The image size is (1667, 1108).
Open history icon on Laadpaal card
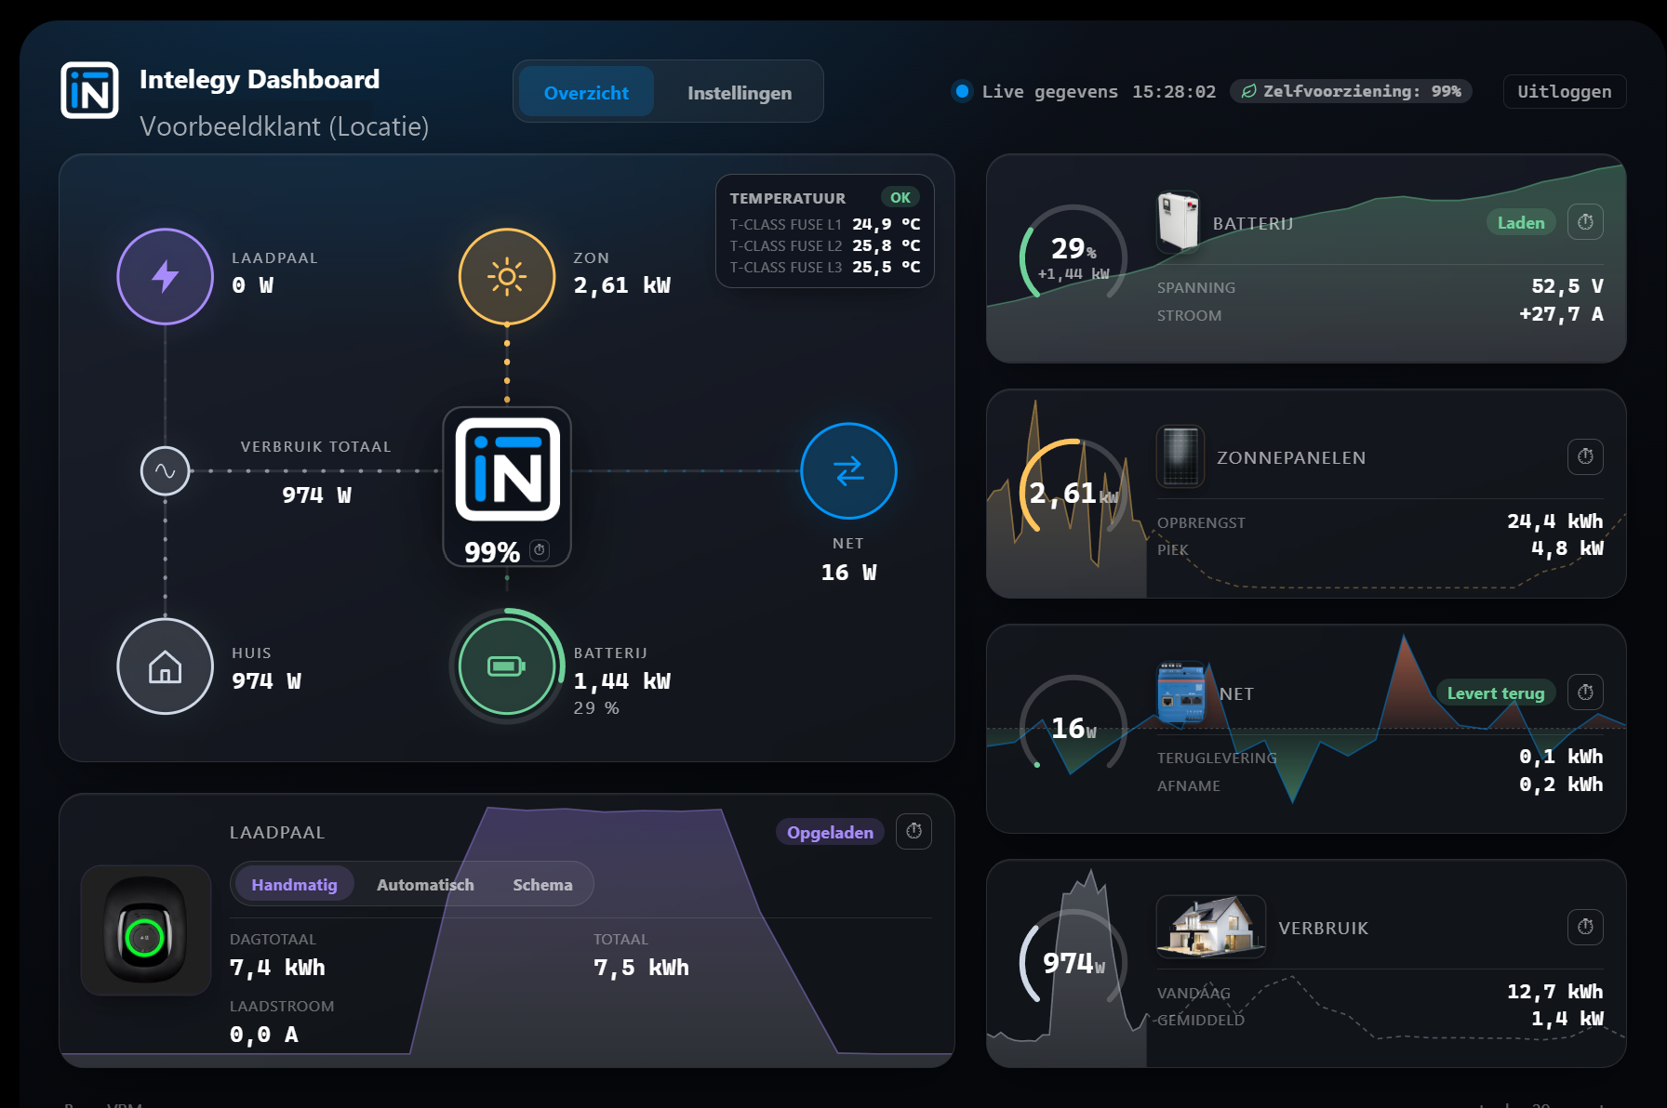[x=914, y=831]
